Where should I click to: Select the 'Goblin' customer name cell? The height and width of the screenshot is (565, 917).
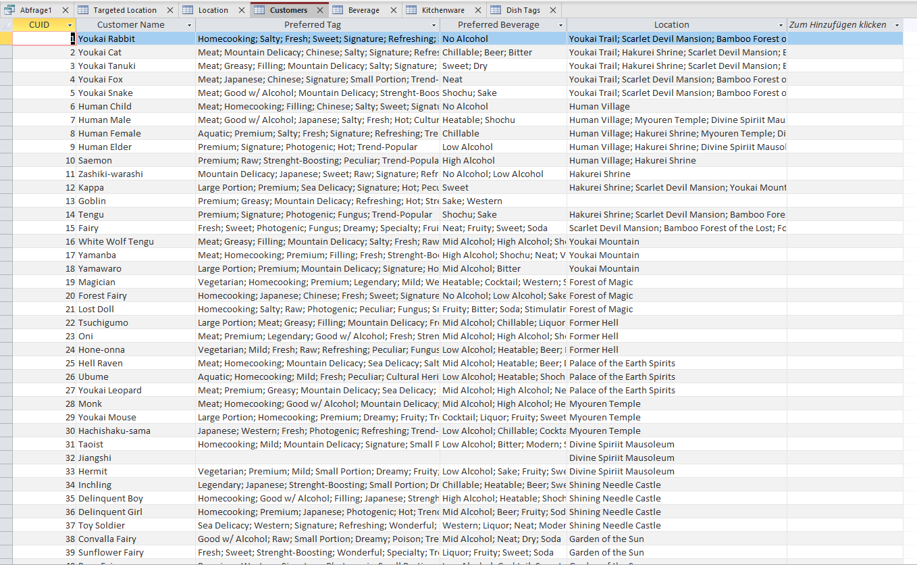coord(136,201)
